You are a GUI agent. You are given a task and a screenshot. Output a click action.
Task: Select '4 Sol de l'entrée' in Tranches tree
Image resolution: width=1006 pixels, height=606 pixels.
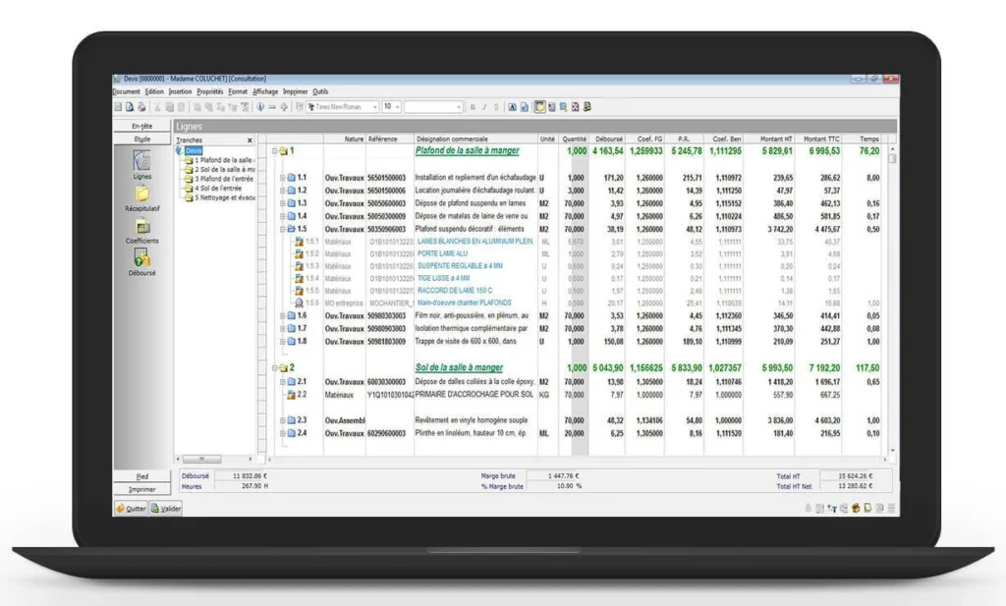pos(220,188)
